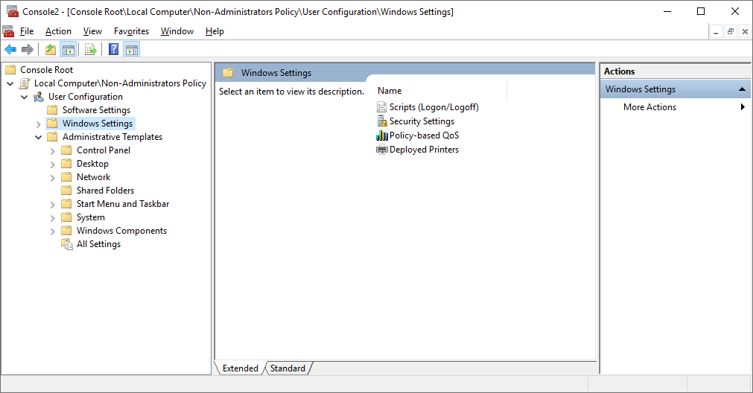Click the Up one level folder icon
753x393 pixels.
(x=50, y=49)
